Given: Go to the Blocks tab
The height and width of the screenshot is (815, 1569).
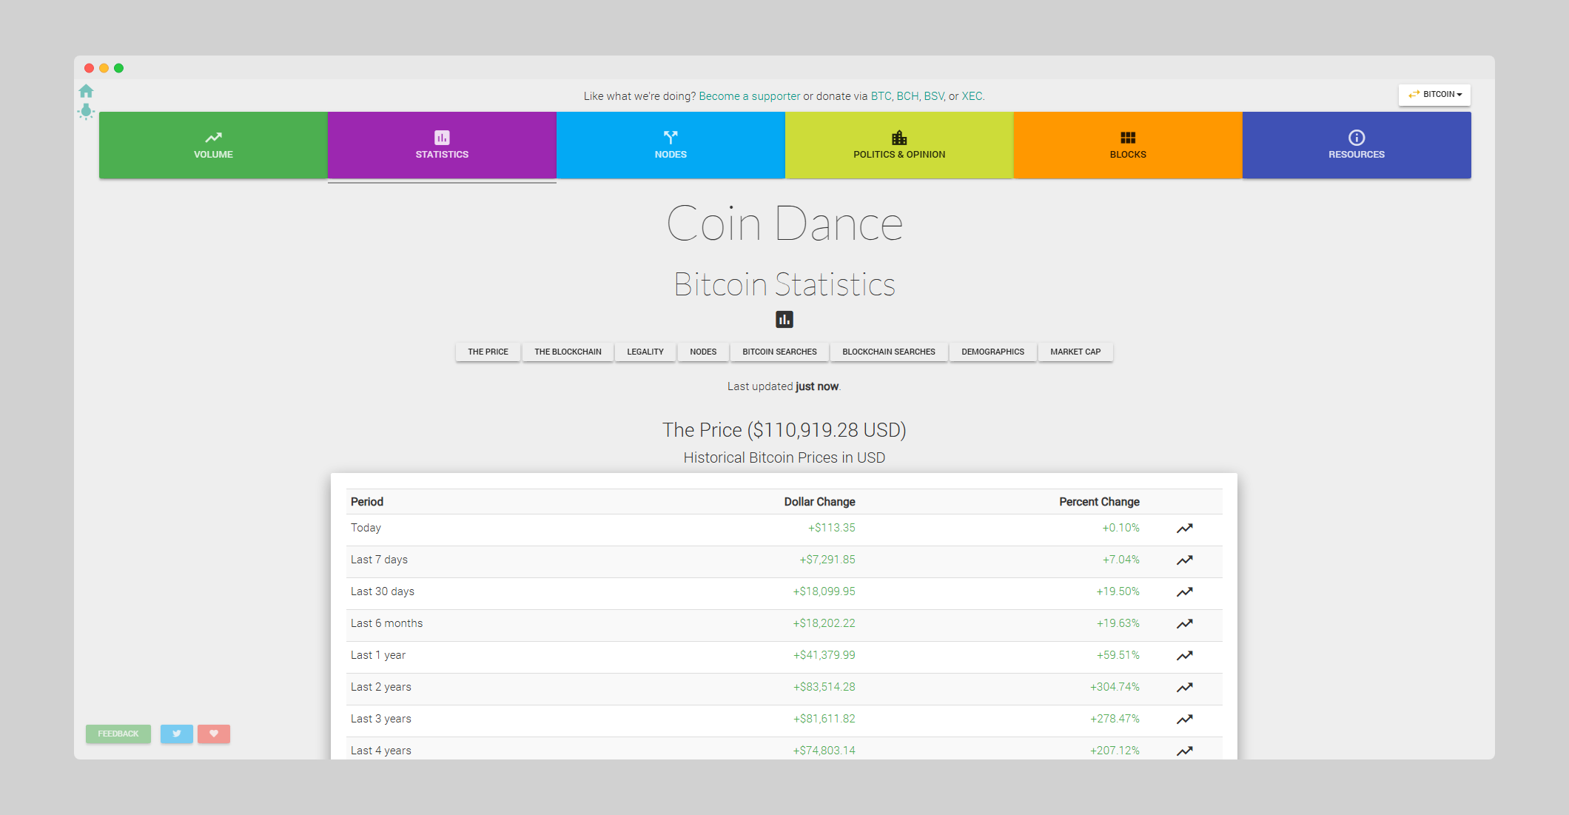Looking at the screenshot, I should (x=1128, y=145).
